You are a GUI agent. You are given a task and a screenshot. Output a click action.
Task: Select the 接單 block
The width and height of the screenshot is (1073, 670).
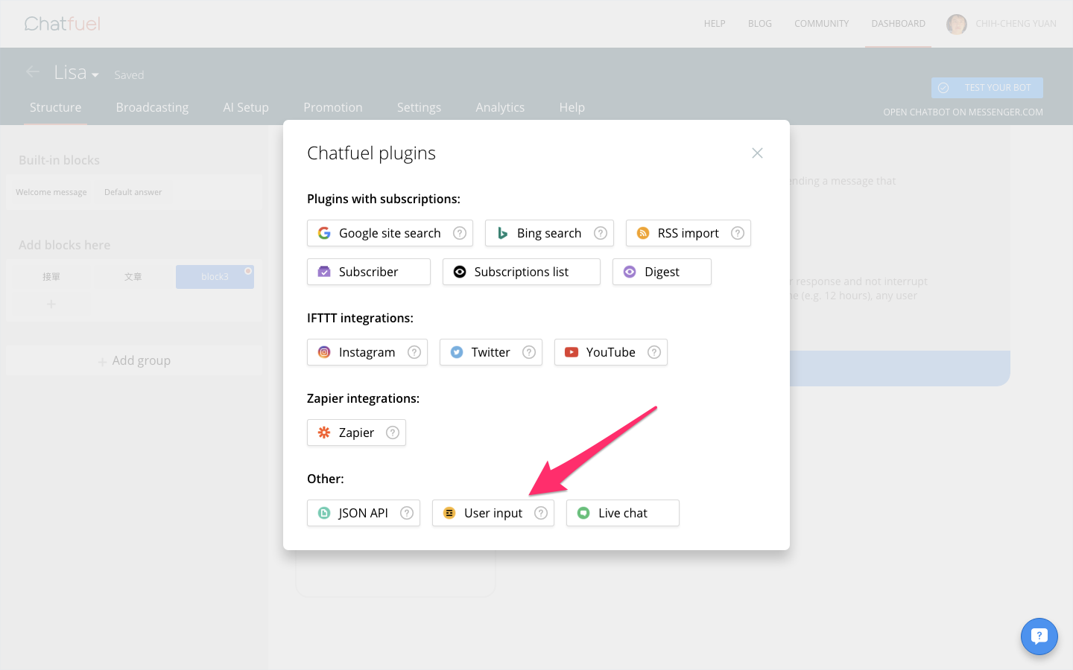pos(51,277)
